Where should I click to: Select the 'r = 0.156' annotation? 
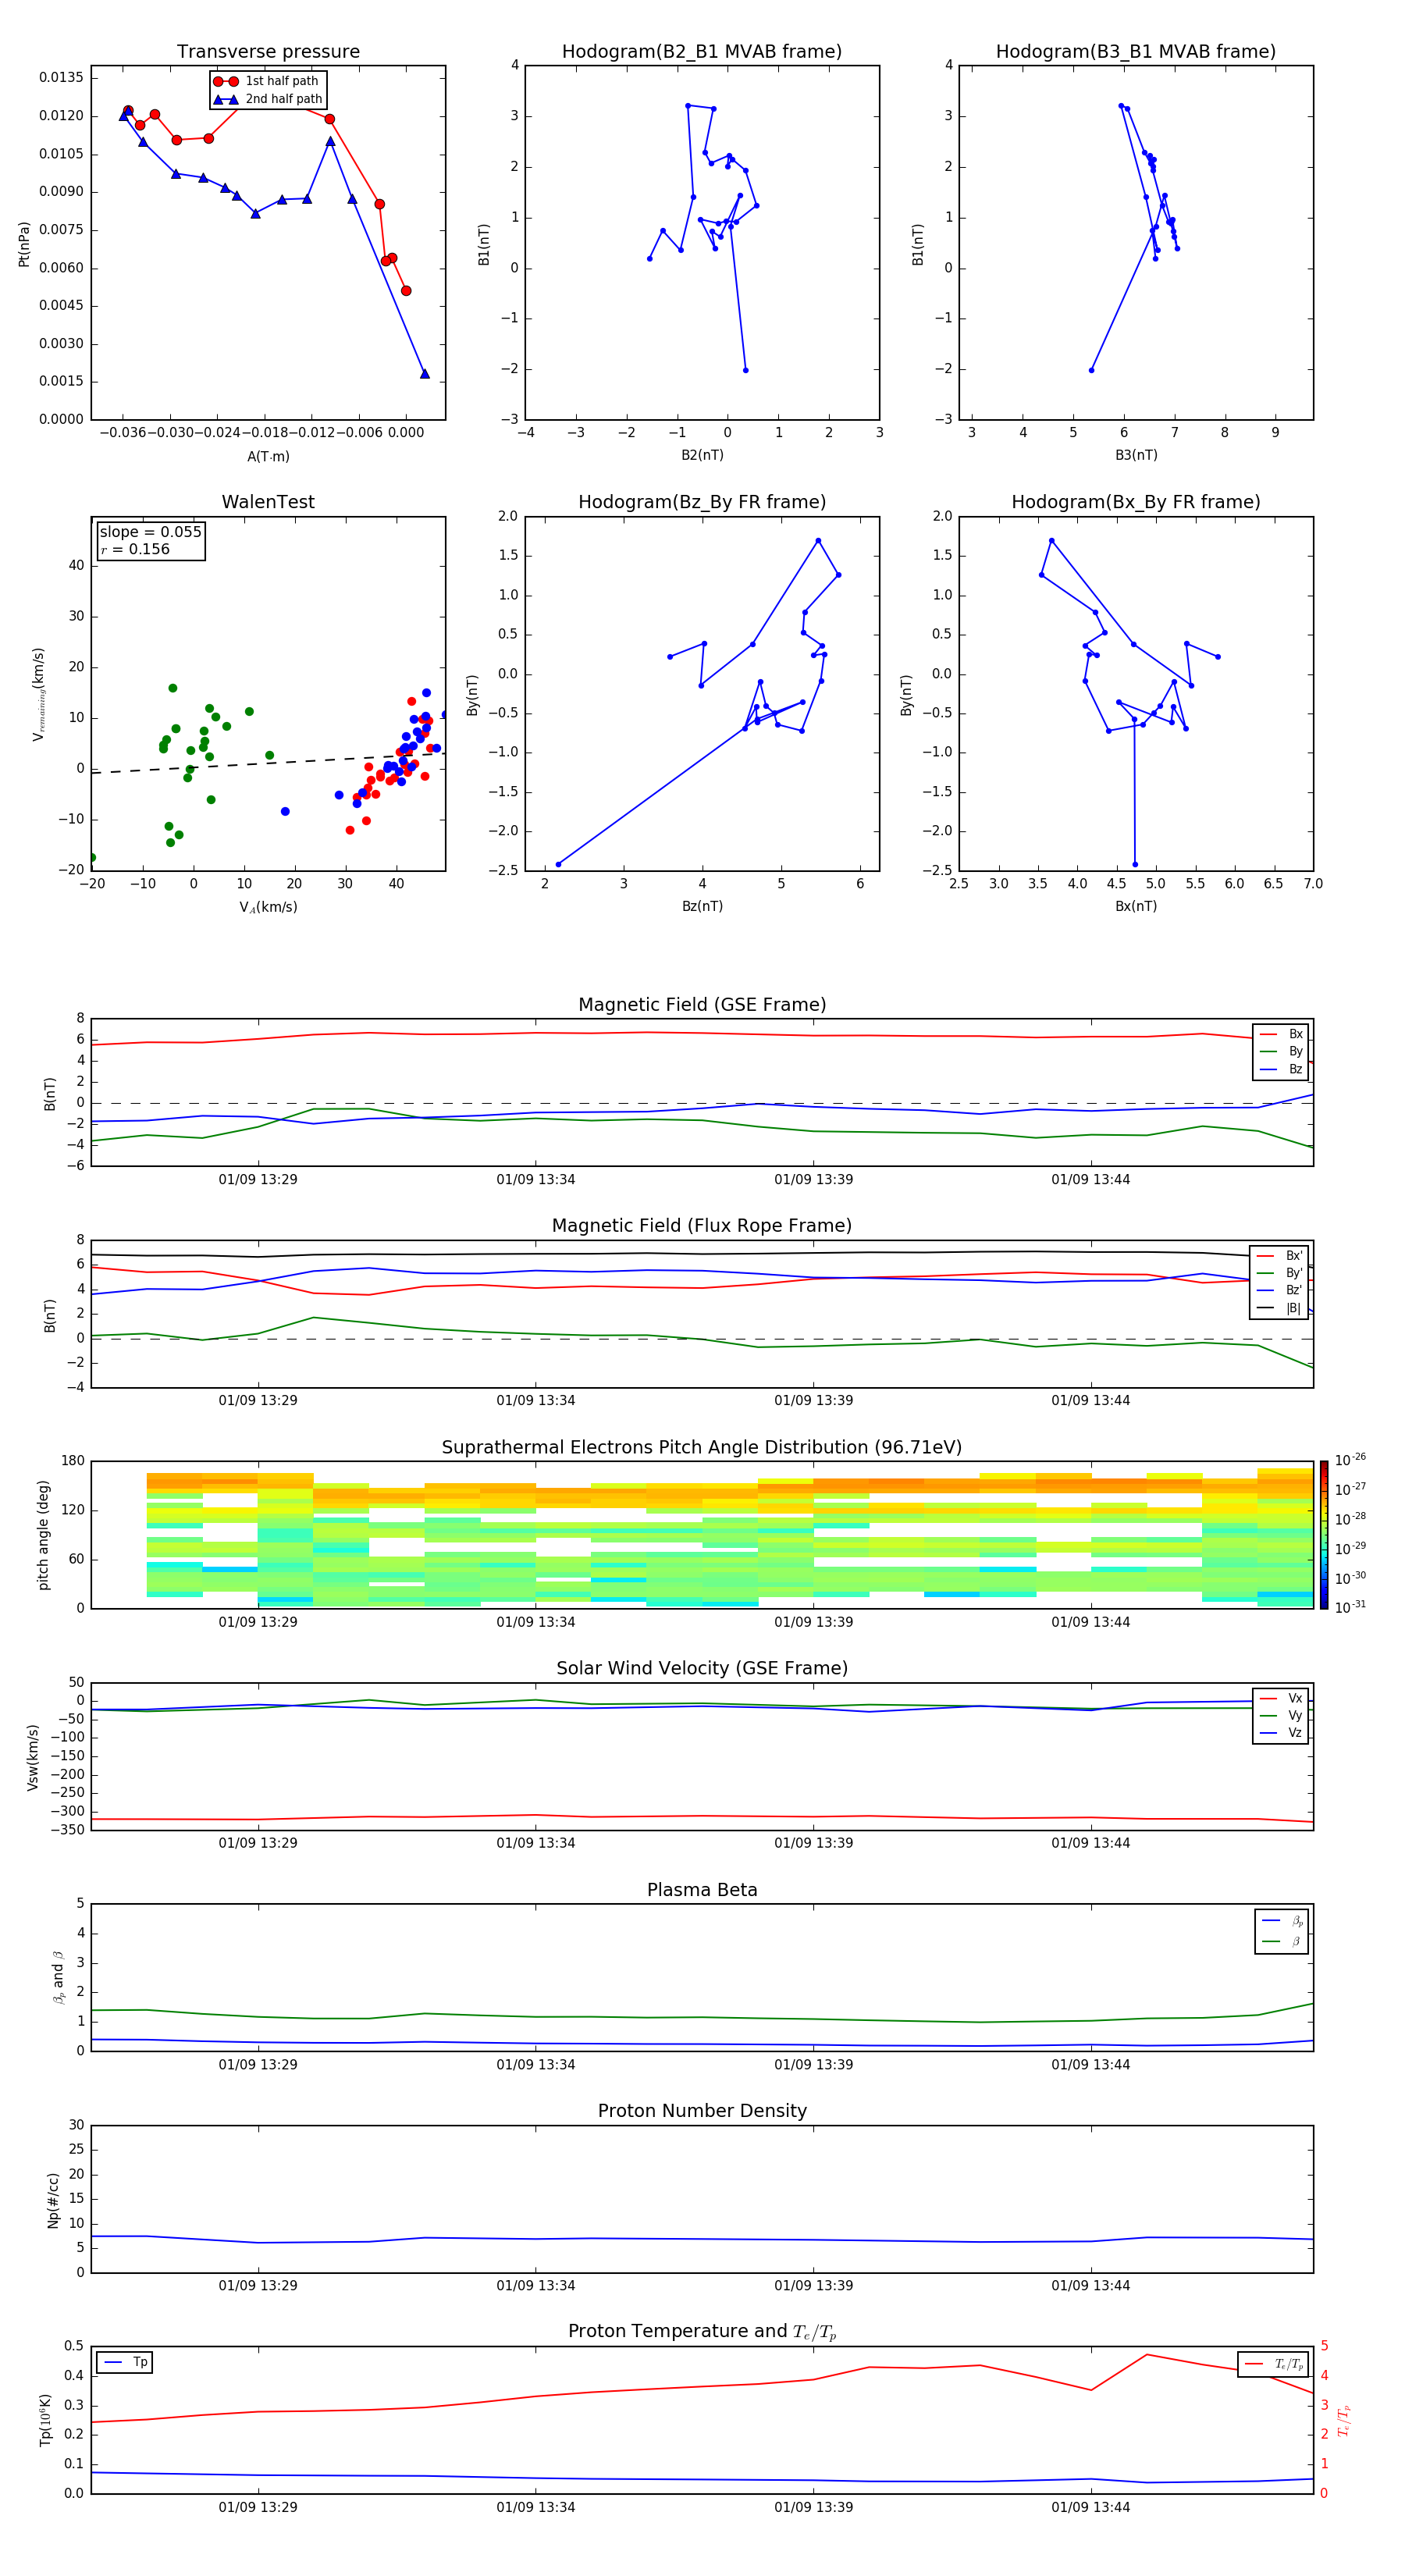point(135,549)
